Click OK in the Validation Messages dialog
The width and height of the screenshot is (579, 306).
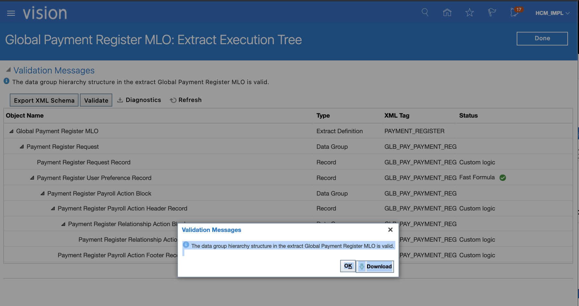click(348, 266)
